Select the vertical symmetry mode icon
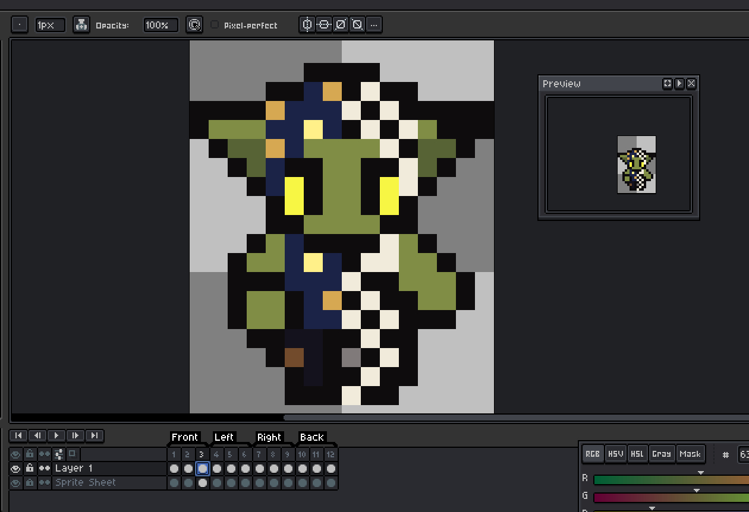749x512 pixels. coord(307,25)
